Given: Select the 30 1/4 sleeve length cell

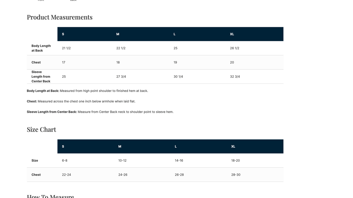Looking at the screenshot, I should (x=178, y=76).
